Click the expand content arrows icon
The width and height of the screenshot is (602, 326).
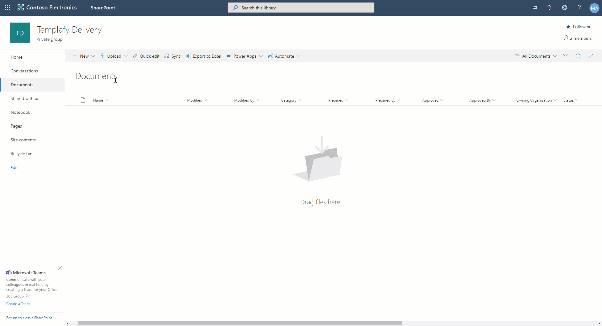(x=591, y=56)
